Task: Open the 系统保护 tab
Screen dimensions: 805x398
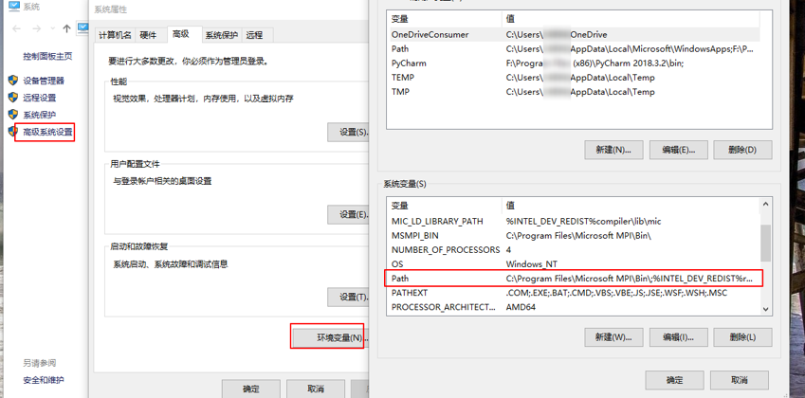Action: (x=222, y=35)
